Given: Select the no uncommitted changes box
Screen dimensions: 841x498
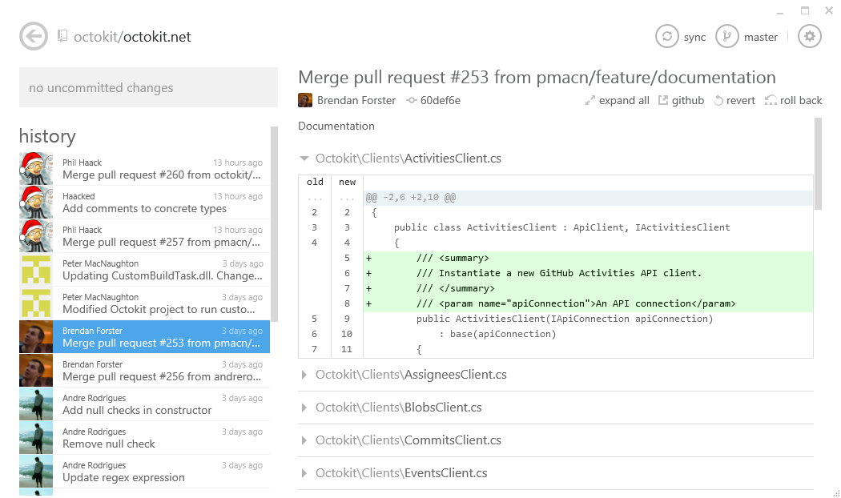Looking at the screenshot, I should pos(148,87).
